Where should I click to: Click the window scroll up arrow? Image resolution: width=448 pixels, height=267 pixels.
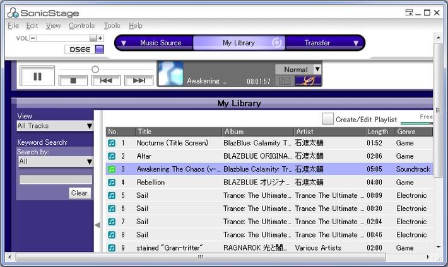tap(439, 38)
